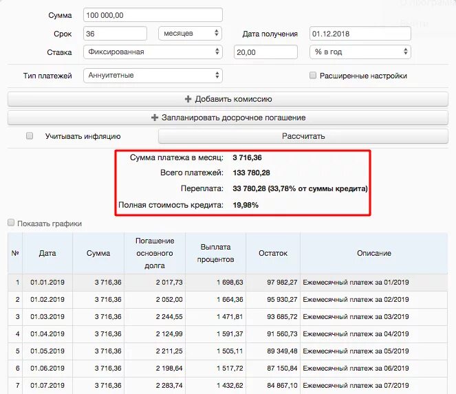Click the Сумма column header

[x=98, y=253]
